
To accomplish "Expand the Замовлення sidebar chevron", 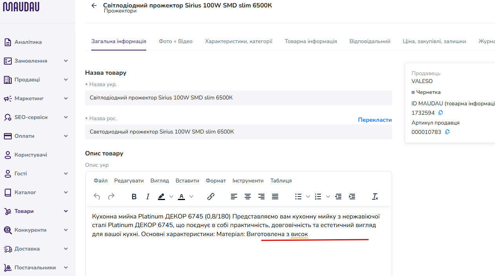I will pyautogui.click(x=66, y=61).
